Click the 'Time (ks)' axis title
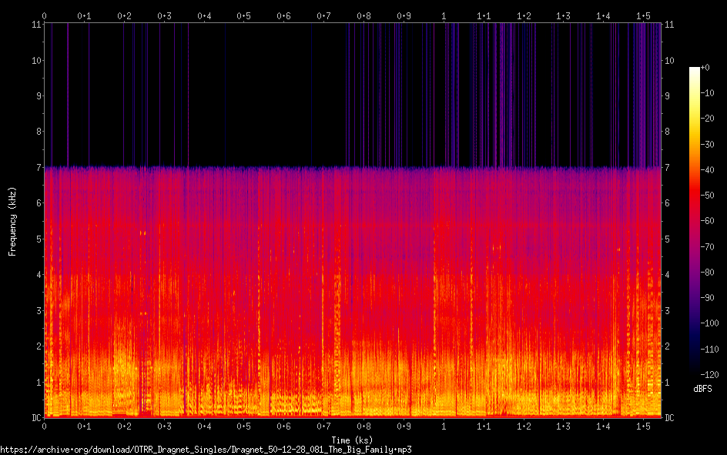 [352, 440]
